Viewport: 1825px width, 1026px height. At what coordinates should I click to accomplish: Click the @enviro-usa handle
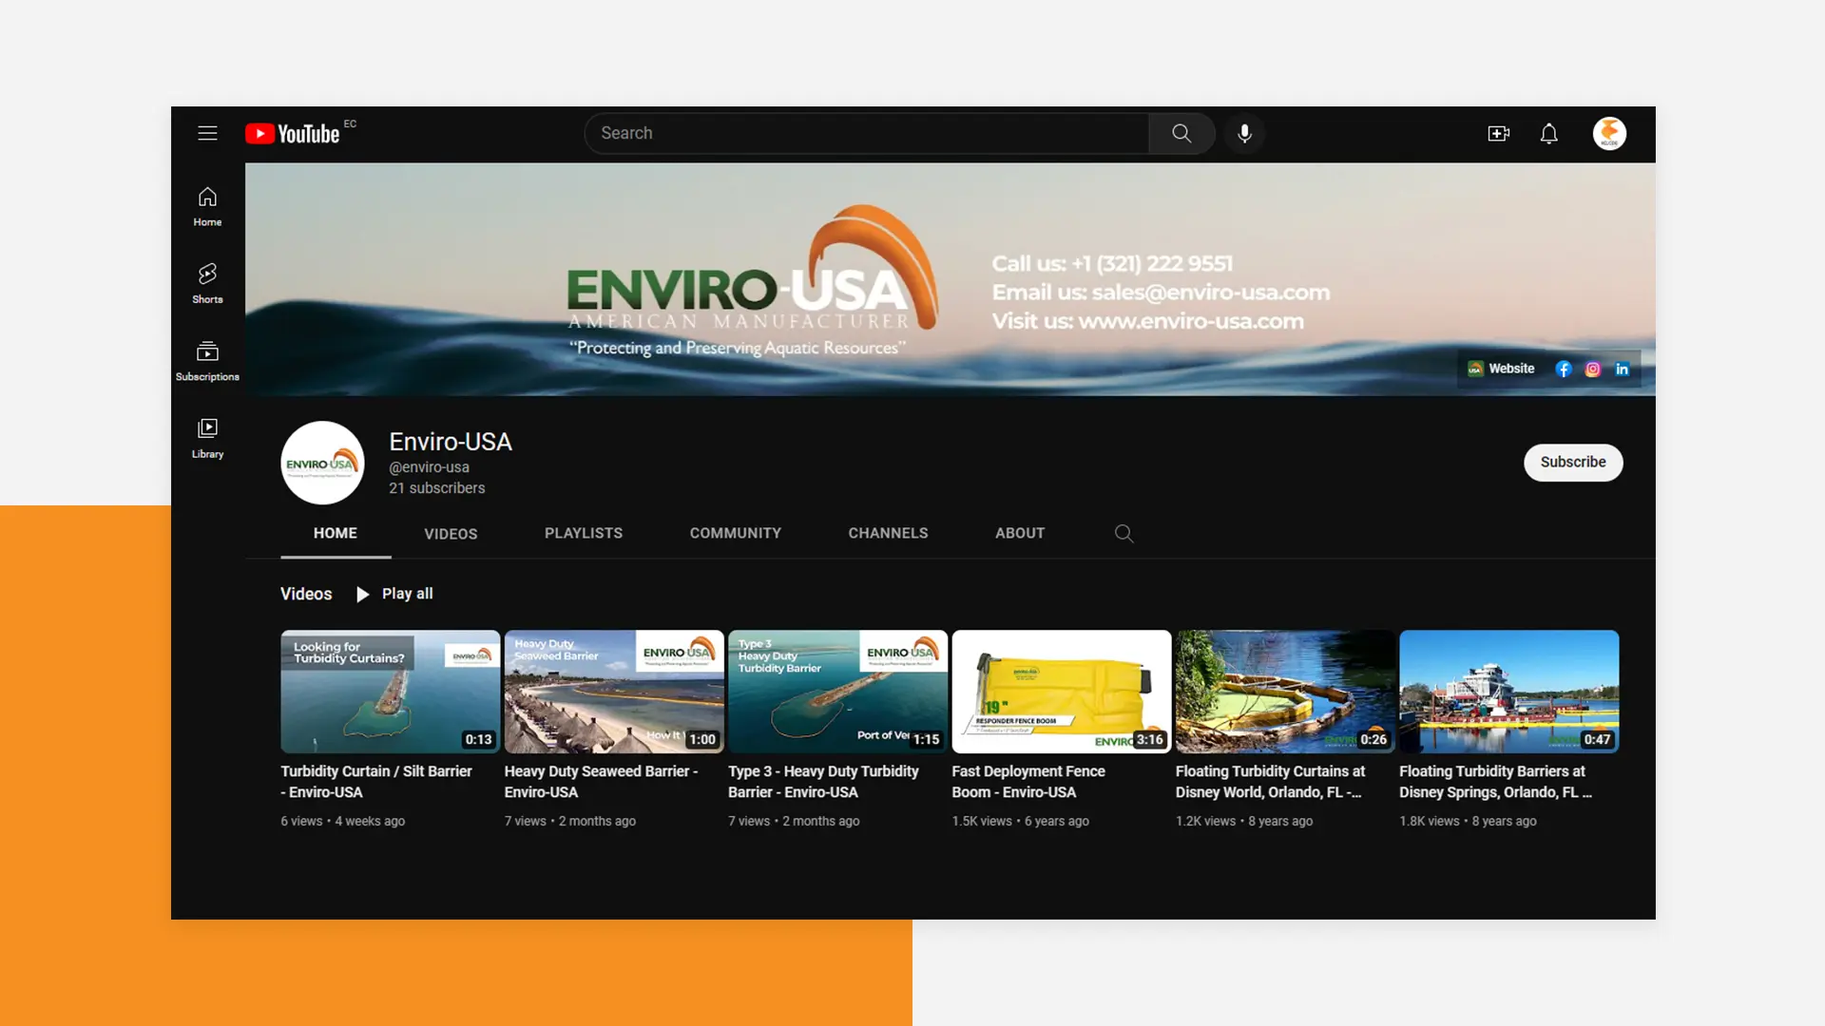(429, 467)
